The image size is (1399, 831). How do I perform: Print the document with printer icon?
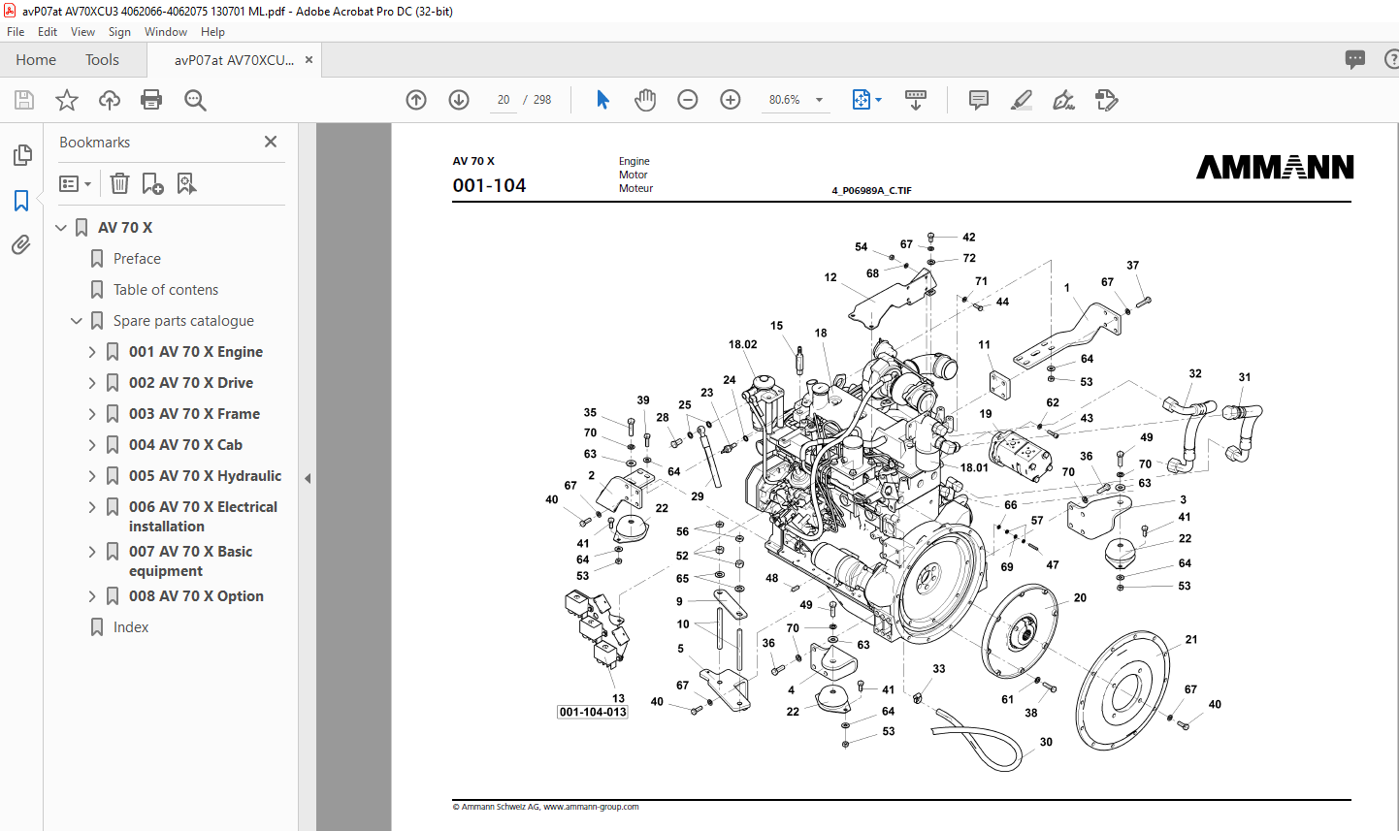coord(151,100)
